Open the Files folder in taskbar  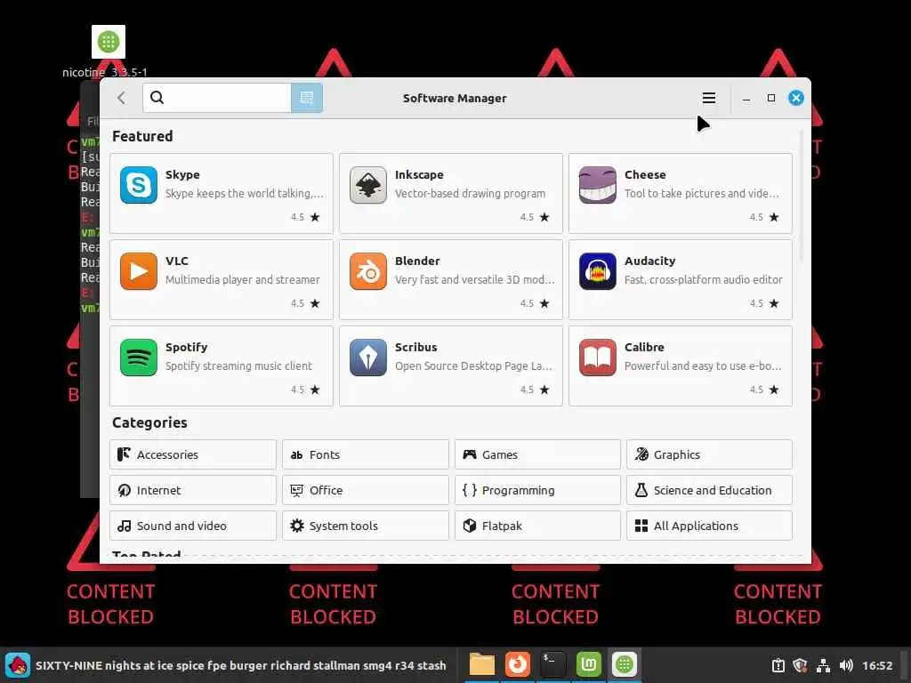pyautogui.click(x=481, y=664)
